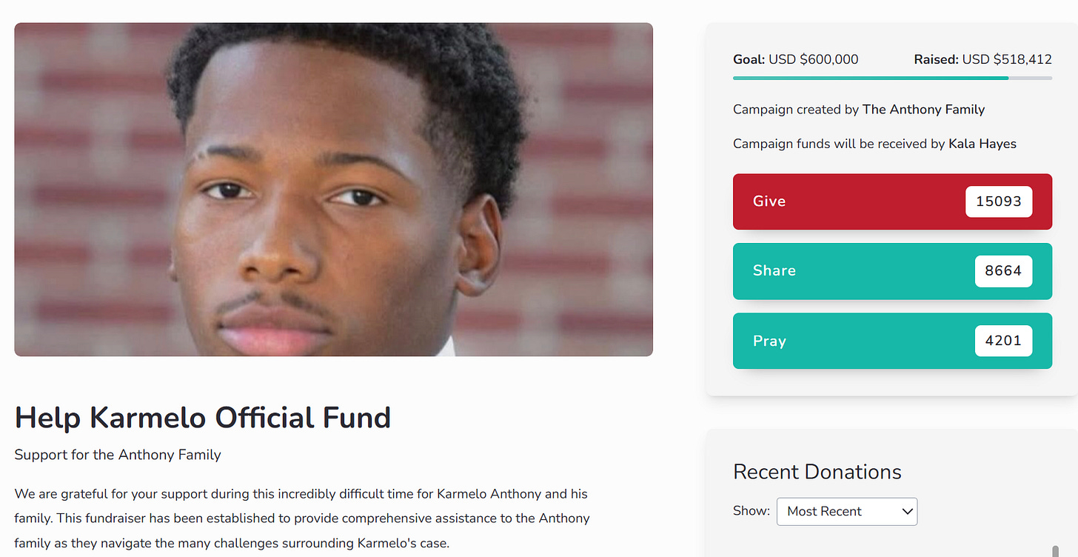Click Kala Hayes recipient name
1078x557 pixels.
[x=982, y=144]
